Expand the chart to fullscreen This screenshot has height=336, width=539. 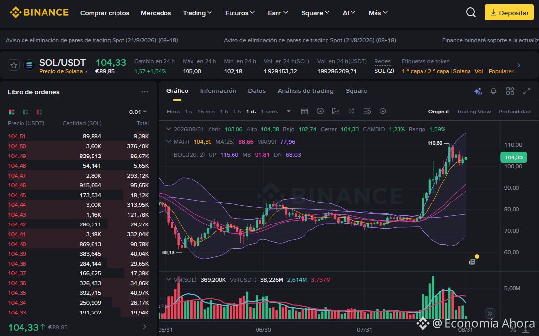click(527, 91)
